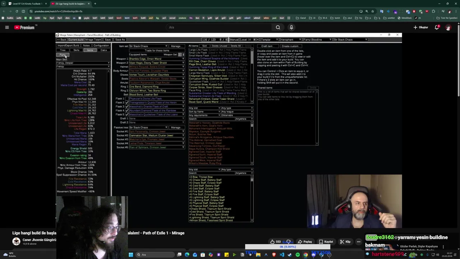Screen dimensions: 460x259
Task: Toggle the Flask 5 checkbox
Action: pos(126,114)
